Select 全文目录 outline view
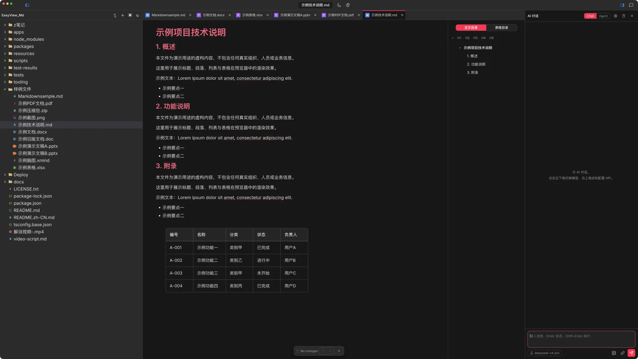Screen dimensions: 638x359 coord(471,27)
